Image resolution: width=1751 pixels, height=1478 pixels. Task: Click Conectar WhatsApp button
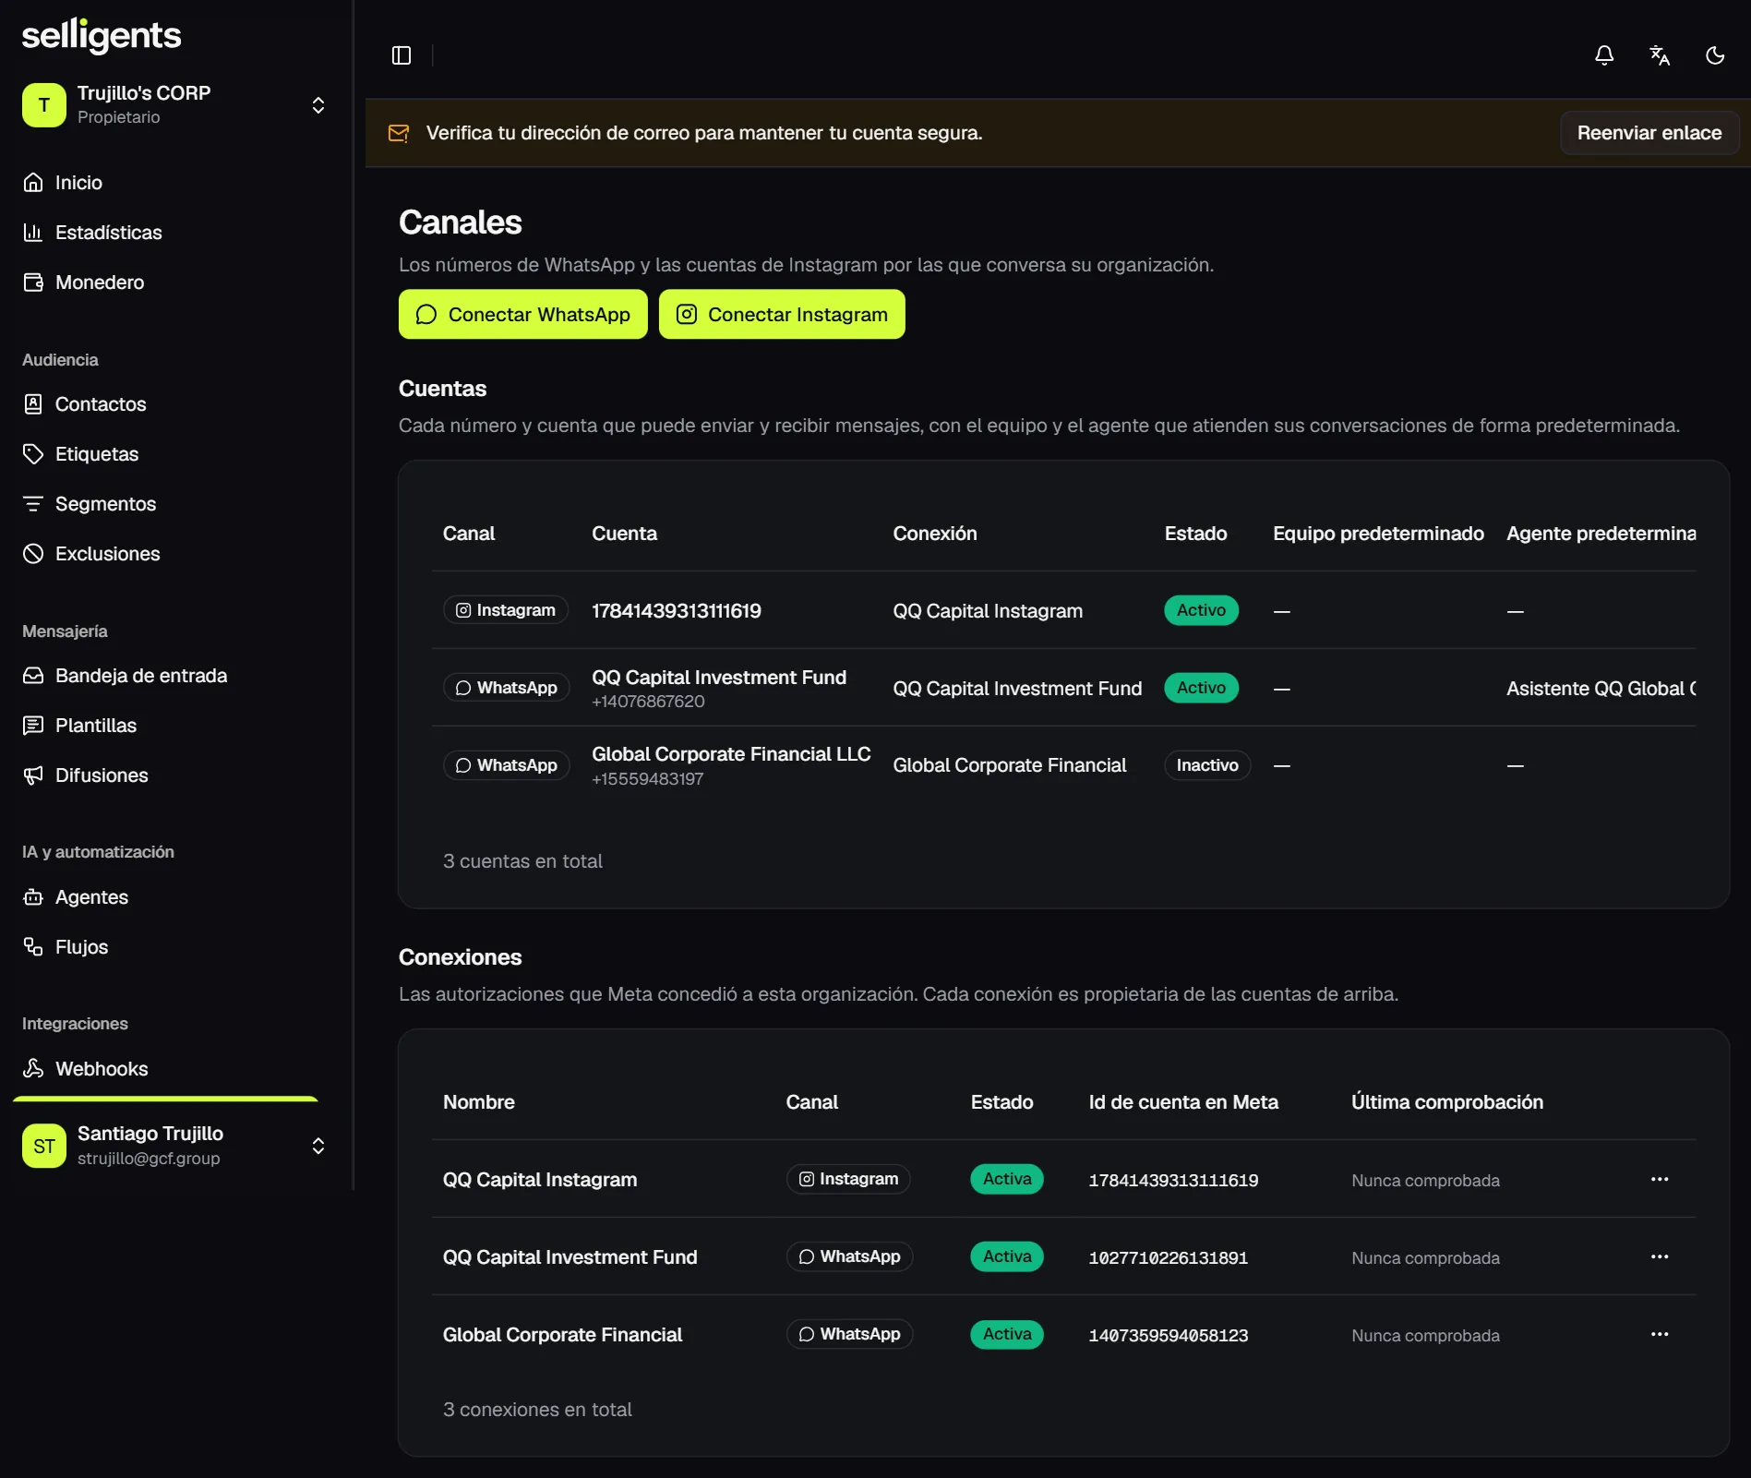522,315
